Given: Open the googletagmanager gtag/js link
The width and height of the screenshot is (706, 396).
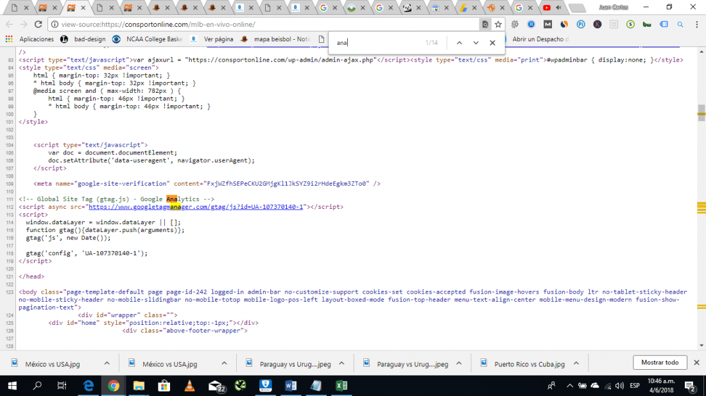Looking at the screenshot, I should 196,207.
